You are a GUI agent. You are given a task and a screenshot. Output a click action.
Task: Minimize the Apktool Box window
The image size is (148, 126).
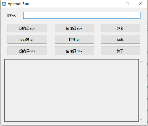(x=114, y=4)
